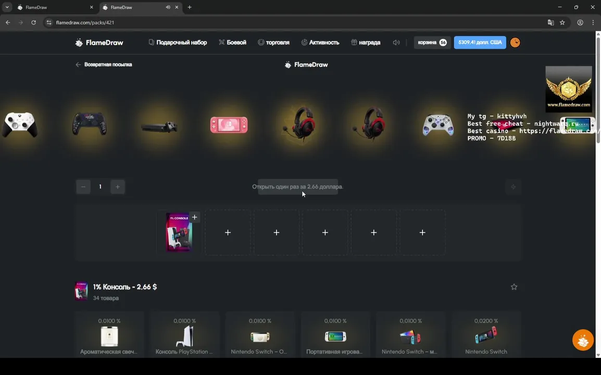Screen dimensions: 601x375
Task: Click the dark patterned gamepad in reel
Action: (89, 123)
